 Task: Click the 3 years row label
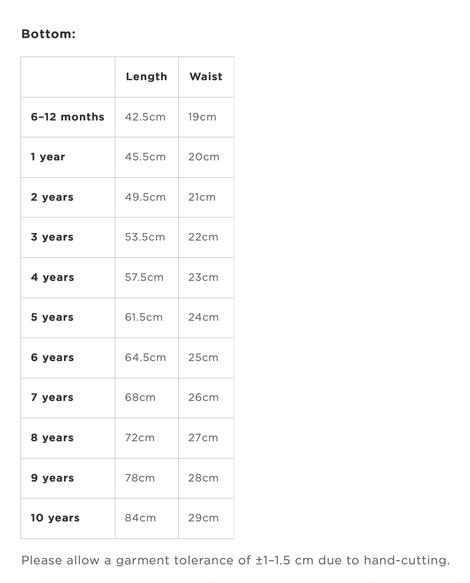pos(52,237)
